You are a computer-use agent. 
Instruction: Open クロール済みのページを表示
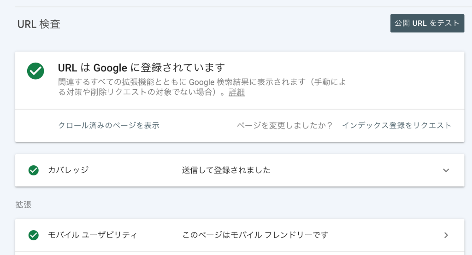coord(109,125)
